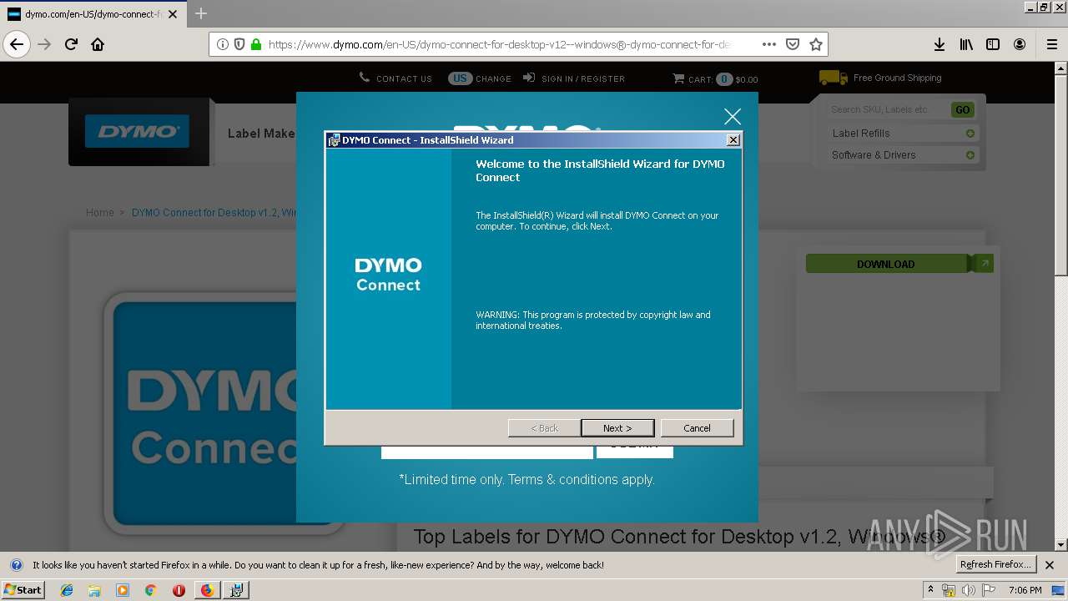1068x601 pixels.
Task: Launch Chrome from the taskbar
Action: tap(150, 590)
